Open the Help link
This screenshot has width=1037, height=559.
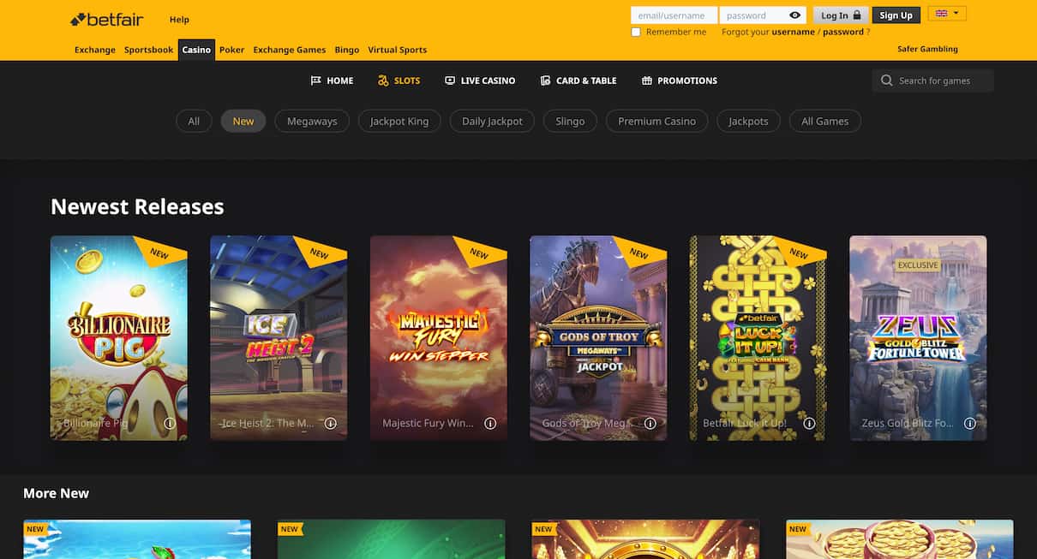pos(179,20)
